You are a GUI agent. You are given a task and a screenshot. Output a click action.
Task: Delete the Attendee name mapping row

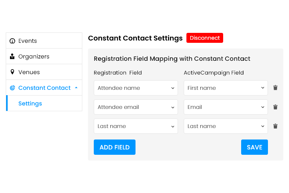click(x=275, y=88)
